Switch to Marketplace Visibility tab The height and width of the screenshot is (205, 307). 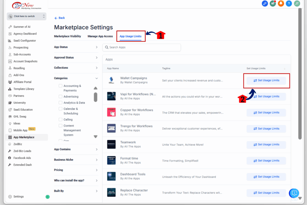click(67, 36)
